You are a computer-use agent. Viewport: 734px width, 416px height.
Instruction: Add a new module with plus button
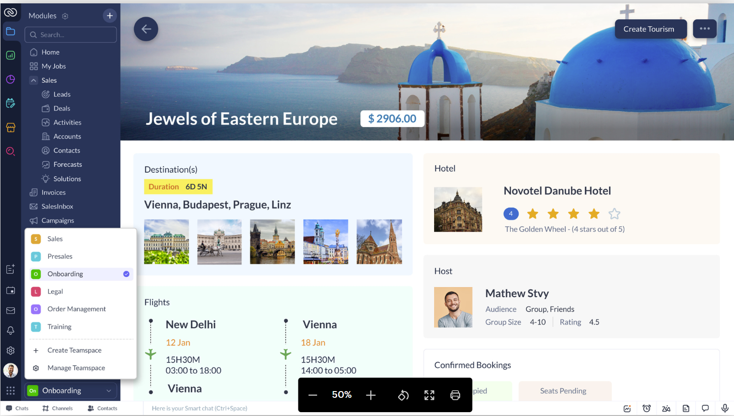tap(110, 16)
